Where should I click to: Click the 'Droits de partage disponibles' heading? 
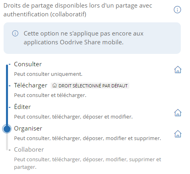pyautogui.click(x=78, y=10)
